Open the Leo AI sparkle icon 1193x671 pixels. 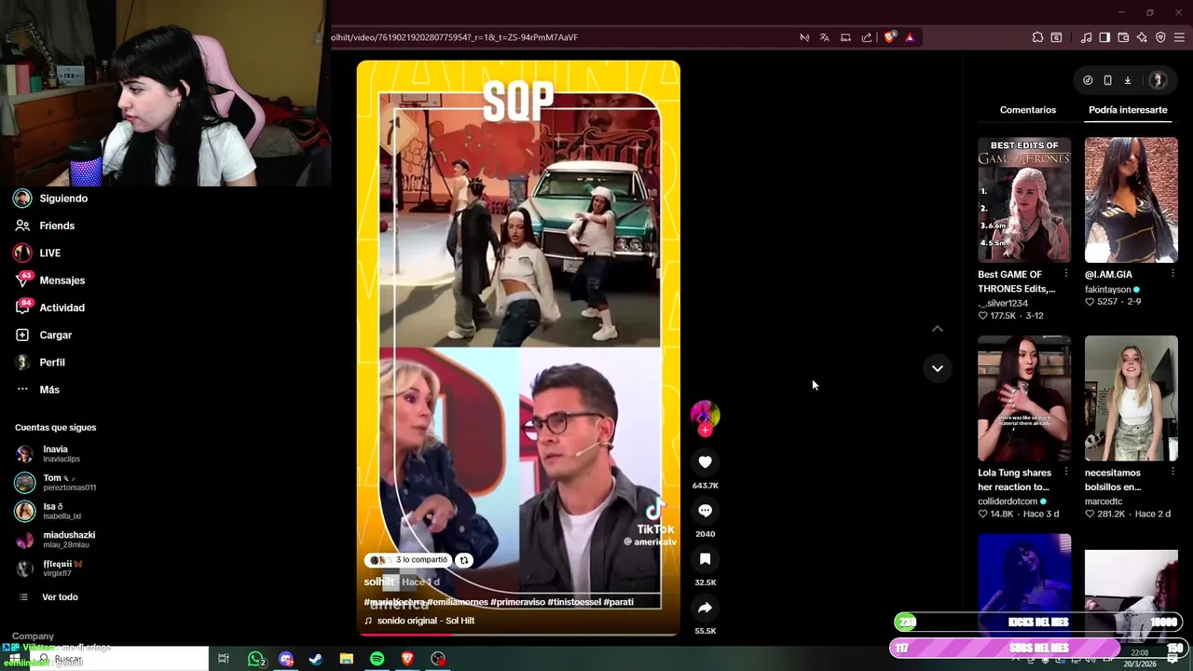[1142, 37]
